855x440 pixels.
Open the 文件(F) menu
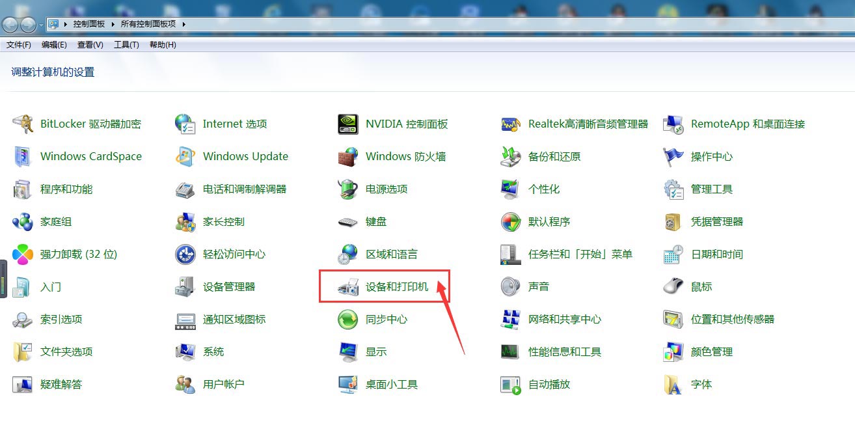point(19,45)
